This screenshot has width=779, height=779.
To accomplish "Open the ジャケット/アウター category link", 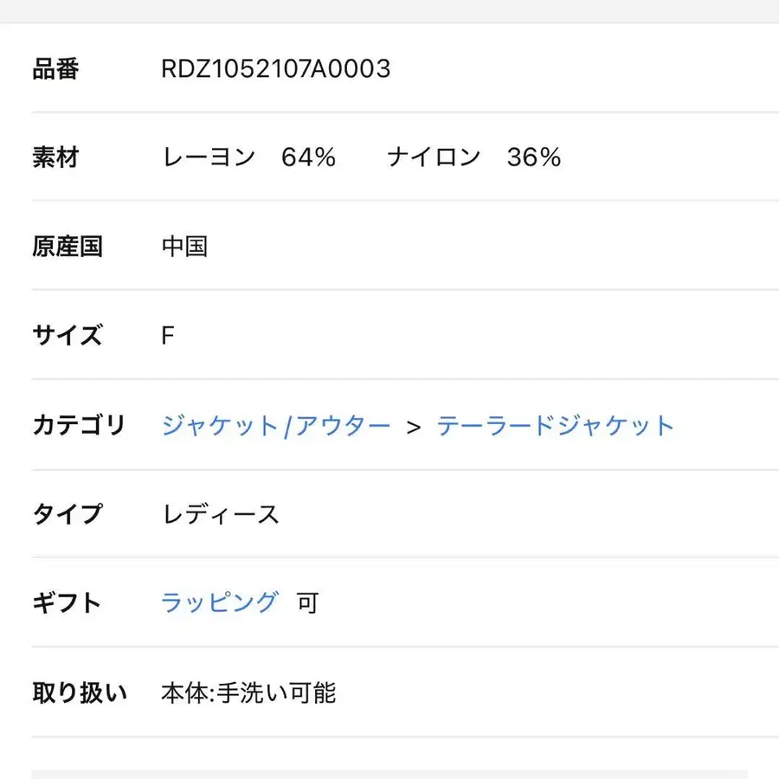I will pyautogui.click(x=275, y=426).
